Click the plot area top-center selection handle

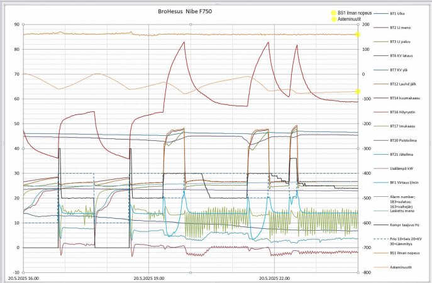[x=191, y=25]
